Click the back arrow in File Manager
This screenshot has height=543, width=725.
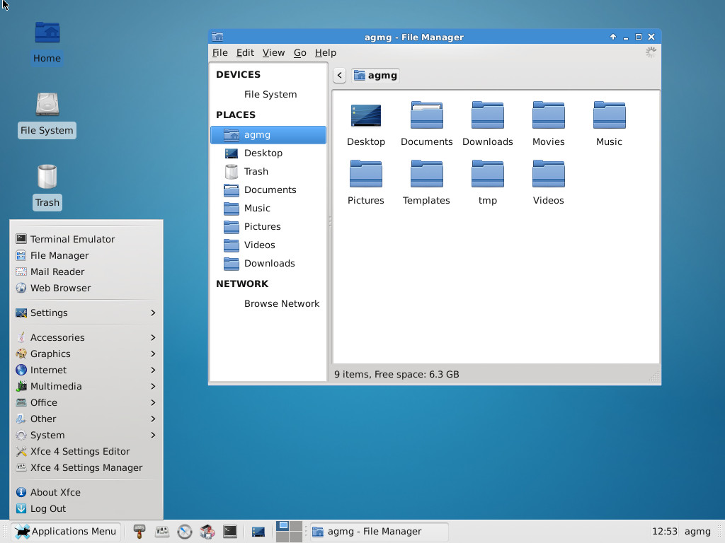click(339, 75)
